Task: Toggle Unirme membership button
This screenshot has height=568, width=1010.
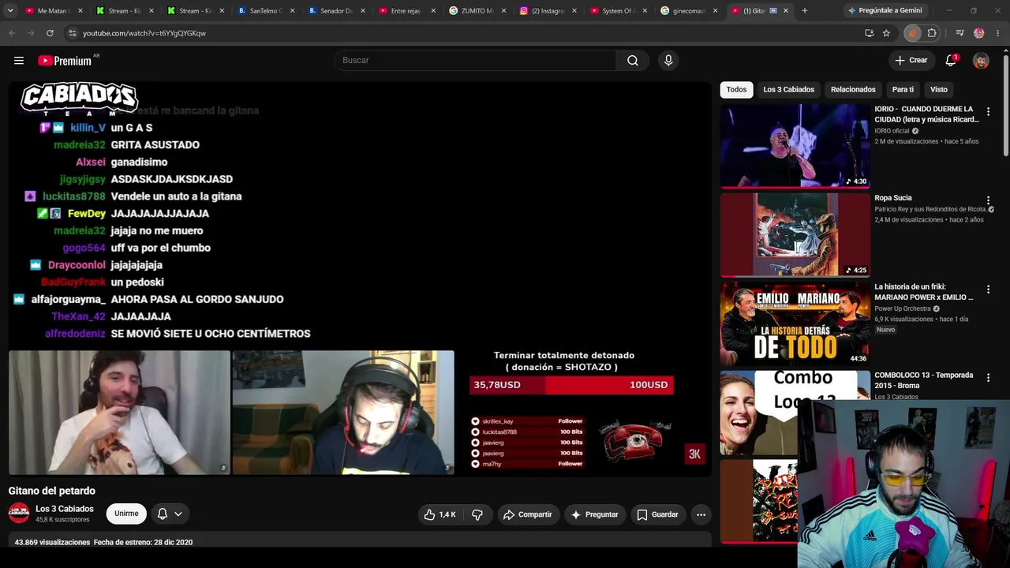Action: coord(126,514)
